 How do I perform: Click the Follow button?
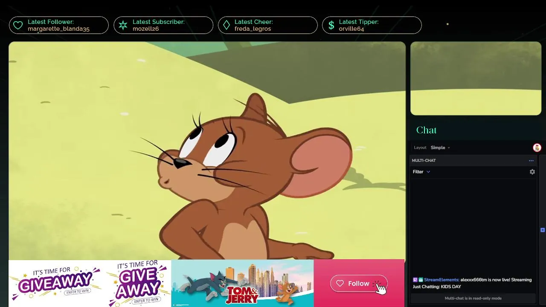point(359,284)
